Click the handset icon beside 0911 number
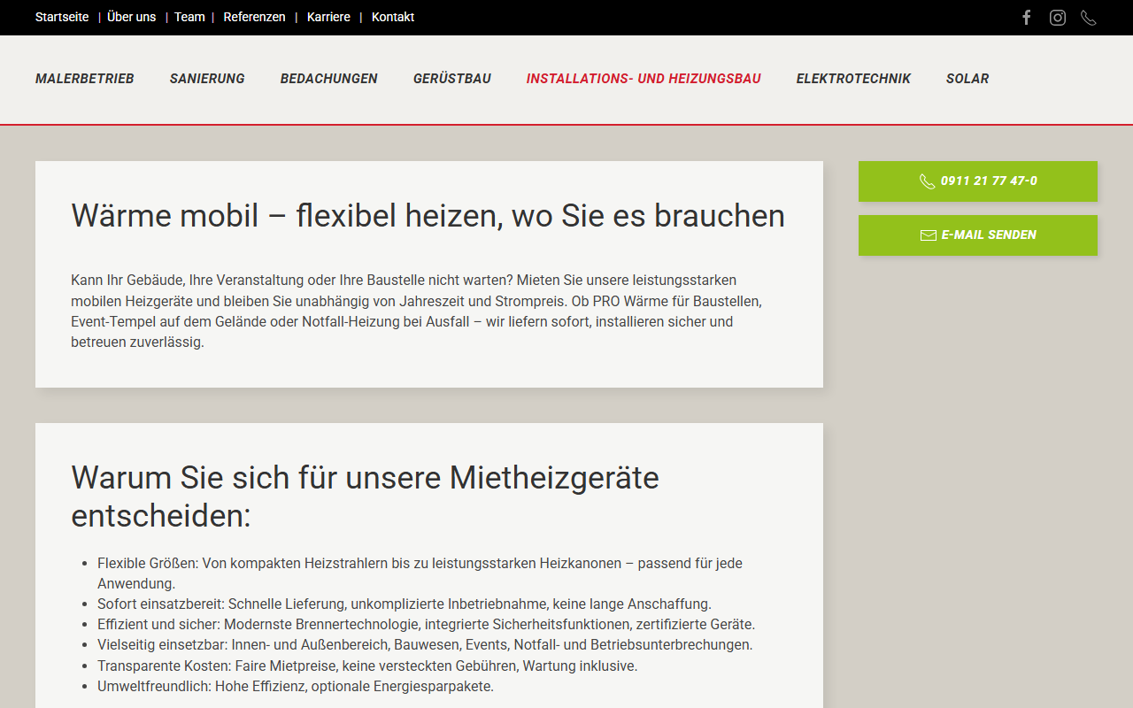Screen dimensions: 1133x708 pos(927,181)
